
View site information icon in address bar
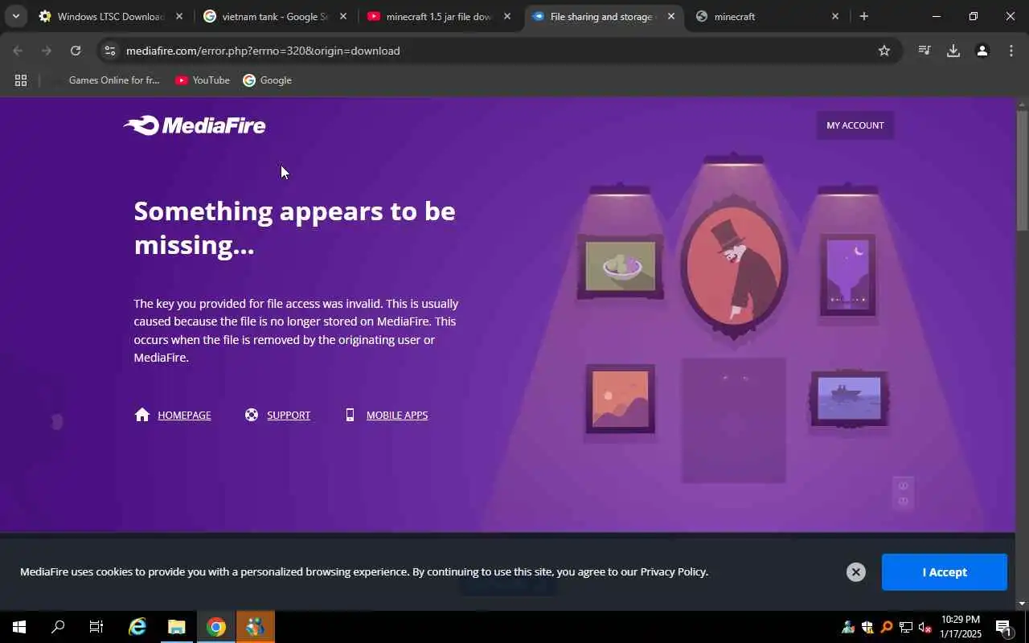pos(110,51)
